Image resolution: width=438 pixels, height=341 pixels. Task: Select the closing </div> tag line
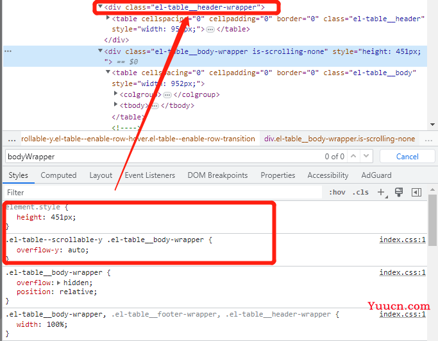(x=117, y=40)
